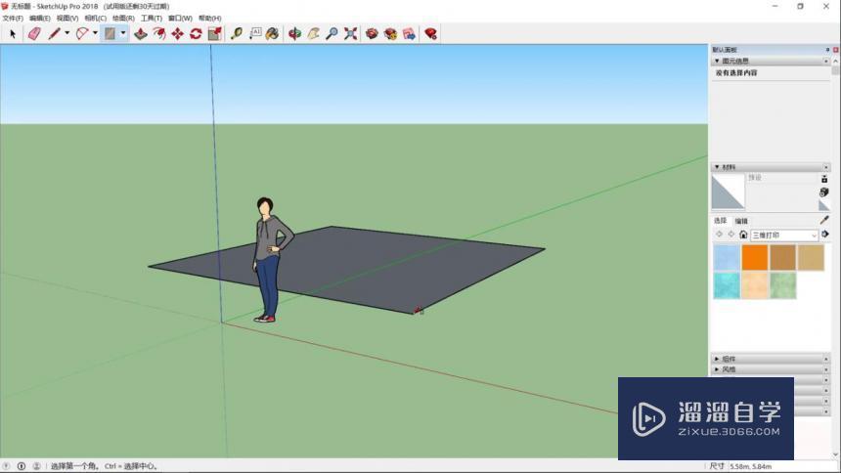Select the Pan hand tool
This screenshot has width=841, height=473.
(313, 34)
